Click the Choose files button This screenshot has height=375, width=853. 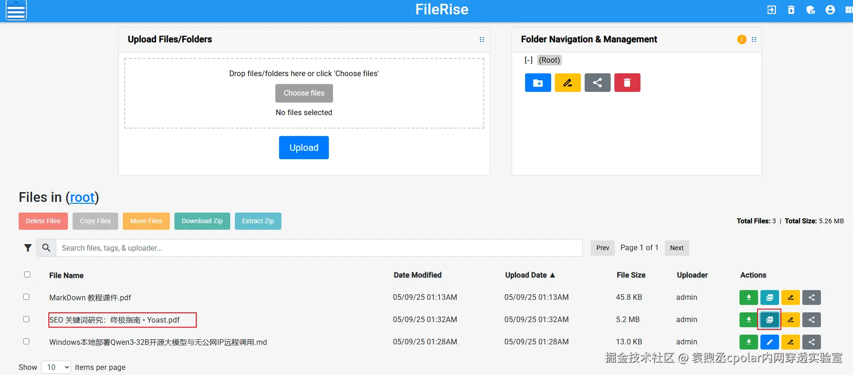pos(304,93)
